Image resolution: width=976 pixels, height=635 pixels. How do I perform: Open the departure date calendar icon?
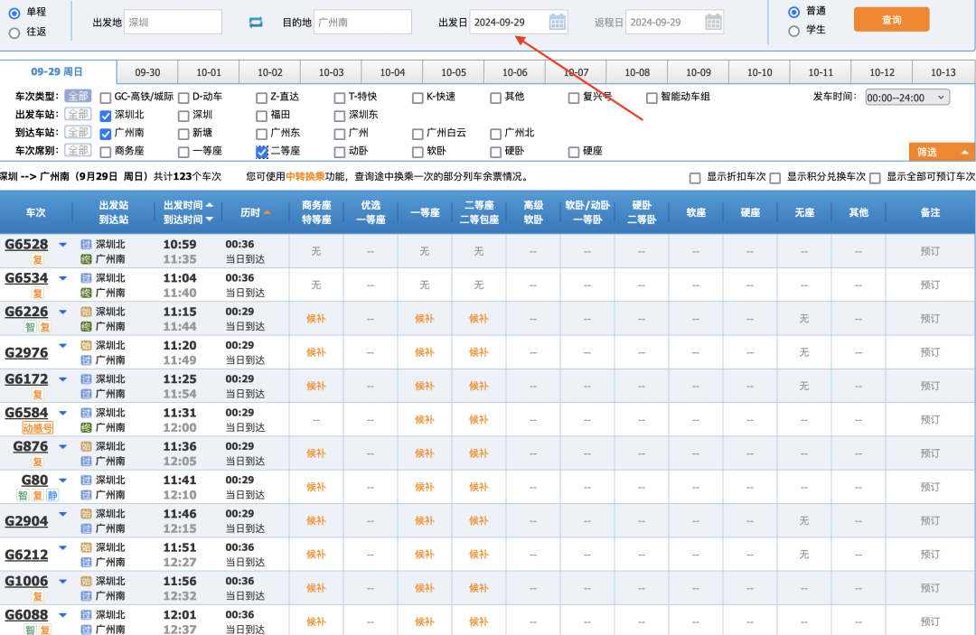[557, 23]
